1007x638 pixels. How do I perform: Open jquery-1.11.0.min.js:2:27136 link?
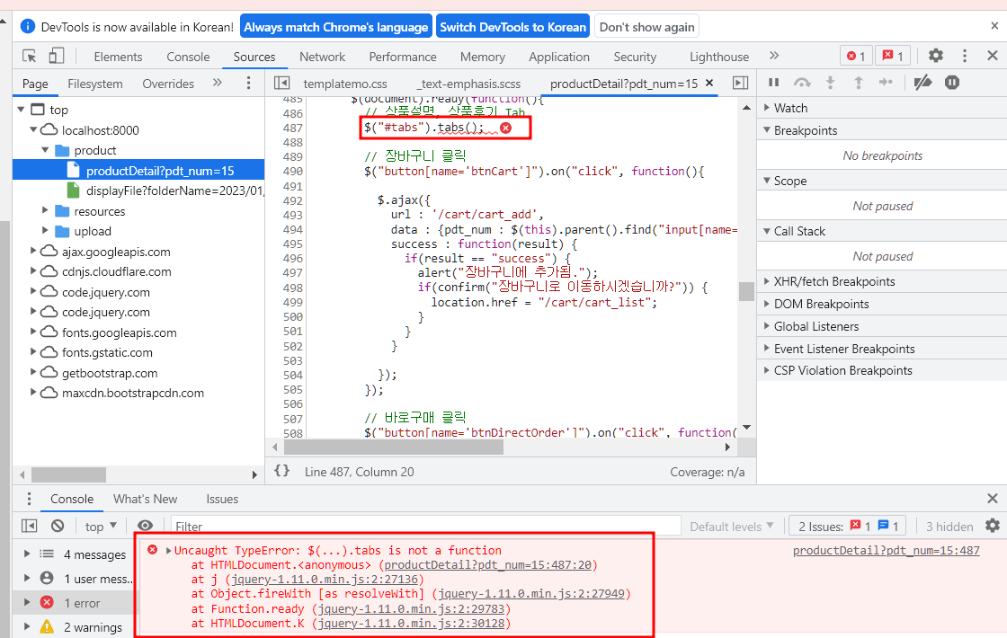(x=325, y=579)
